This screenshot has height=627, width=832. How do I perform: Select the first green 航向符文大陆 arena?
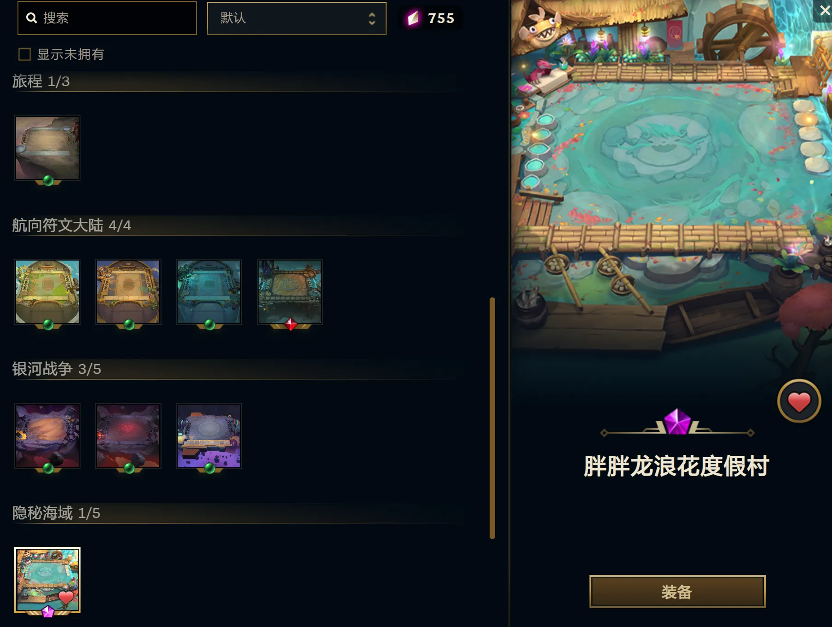click(47, 292)
